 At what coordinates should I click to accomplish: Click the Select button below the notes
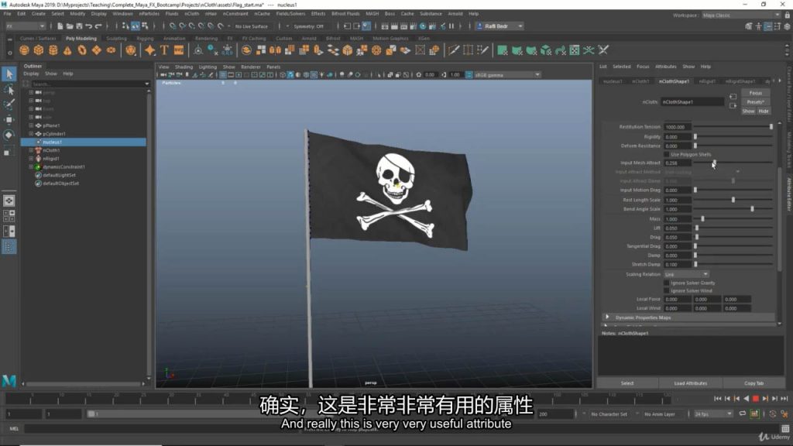point(627,383)
